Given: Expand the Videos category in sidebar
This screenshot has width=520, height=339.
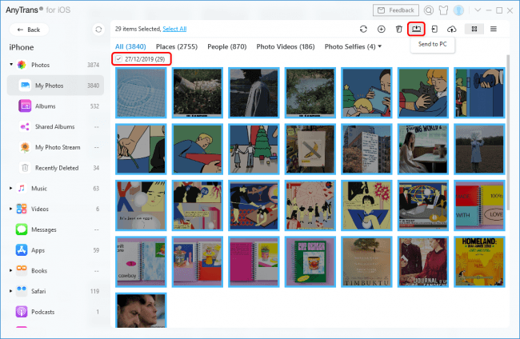Looking at the screenshot, I should pos(10,209).
